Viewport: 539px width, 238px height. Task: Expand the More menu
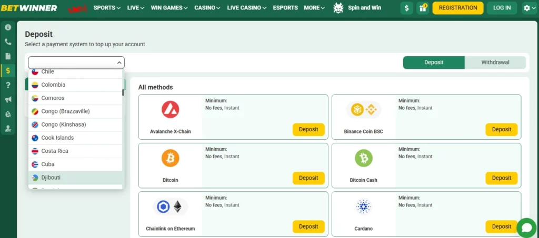(314, 7)
